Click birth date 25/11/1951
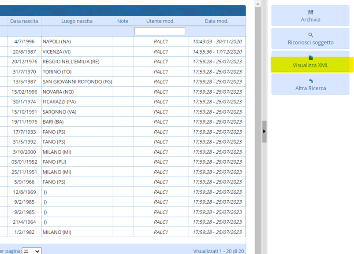Screen dimensions: 354x254 click(24, 172)
